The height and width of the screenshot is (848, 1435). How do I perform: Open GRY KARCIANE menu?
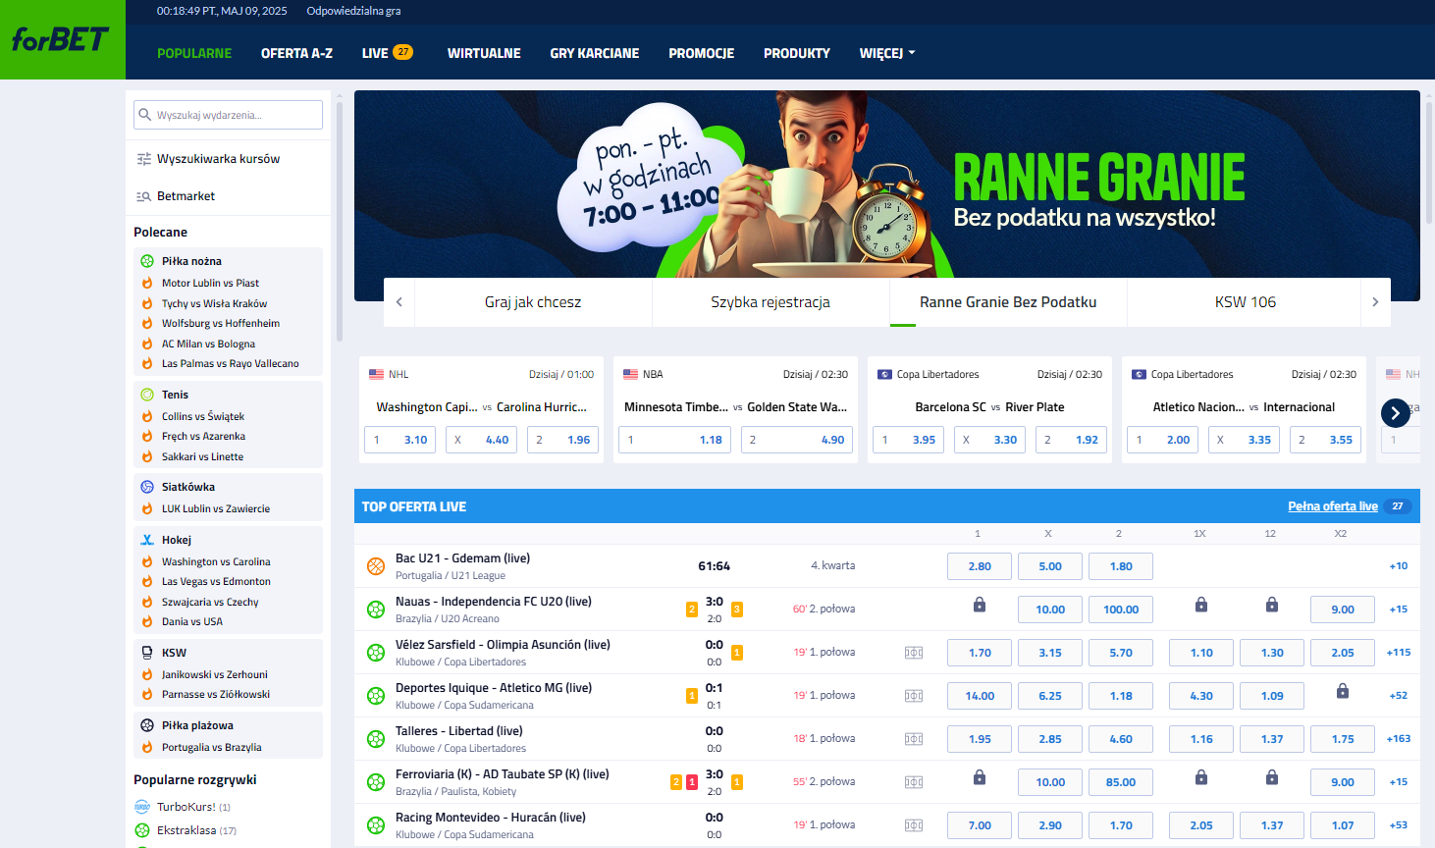pos(595,53)
